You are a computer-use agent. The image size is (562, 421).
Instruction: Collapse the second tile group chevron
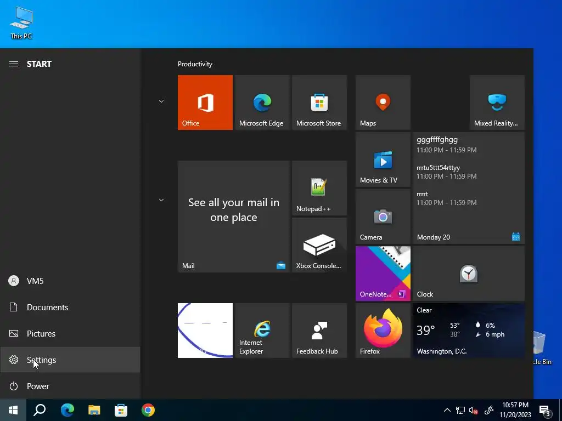coord(161,200)
